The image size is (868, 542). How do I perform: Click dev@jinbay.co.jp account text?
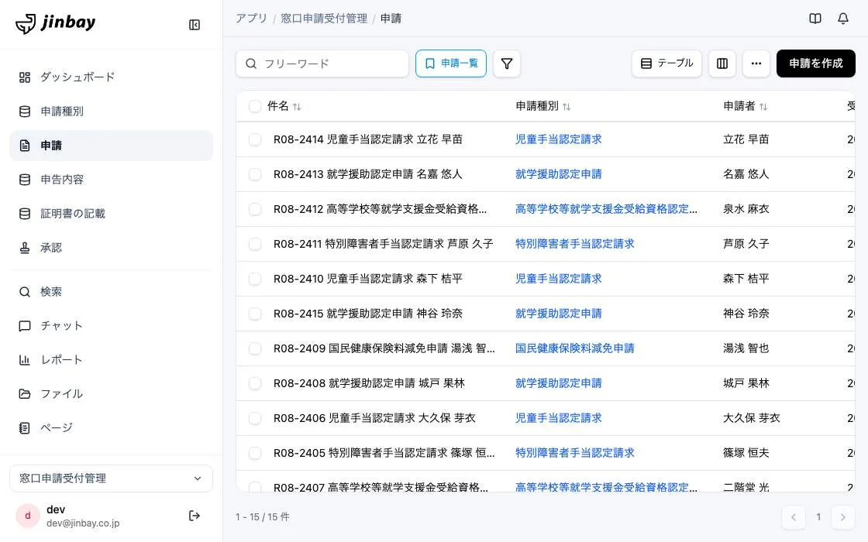(83, 523)
